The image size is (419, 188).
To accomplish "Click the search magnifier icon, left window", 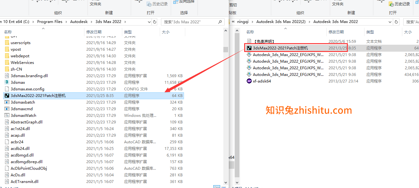I will tap(220, 22).
